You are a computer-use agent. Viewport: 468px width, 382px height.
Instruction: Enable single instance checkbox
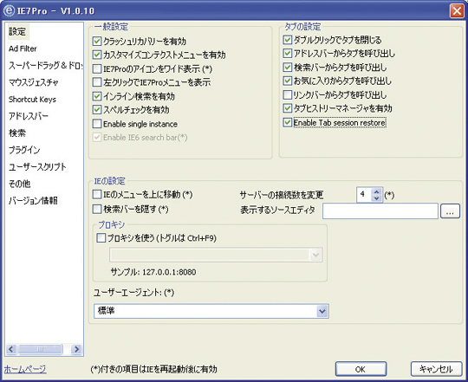[97, 124]
